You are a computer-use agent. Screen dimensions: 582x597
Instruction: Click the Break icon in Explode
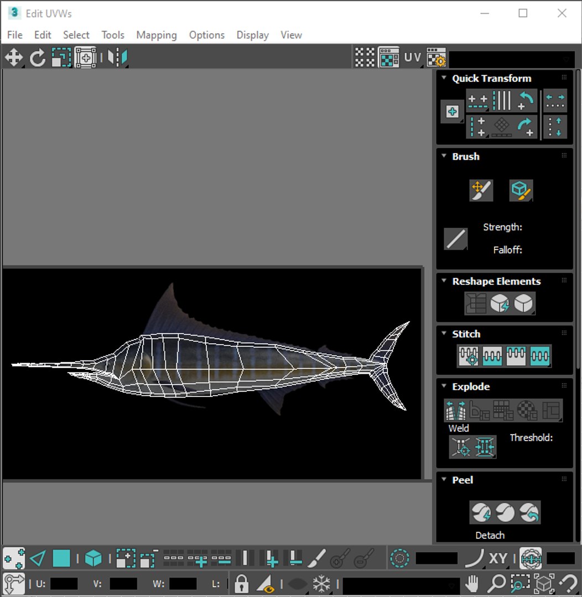(x=456, y=410)
